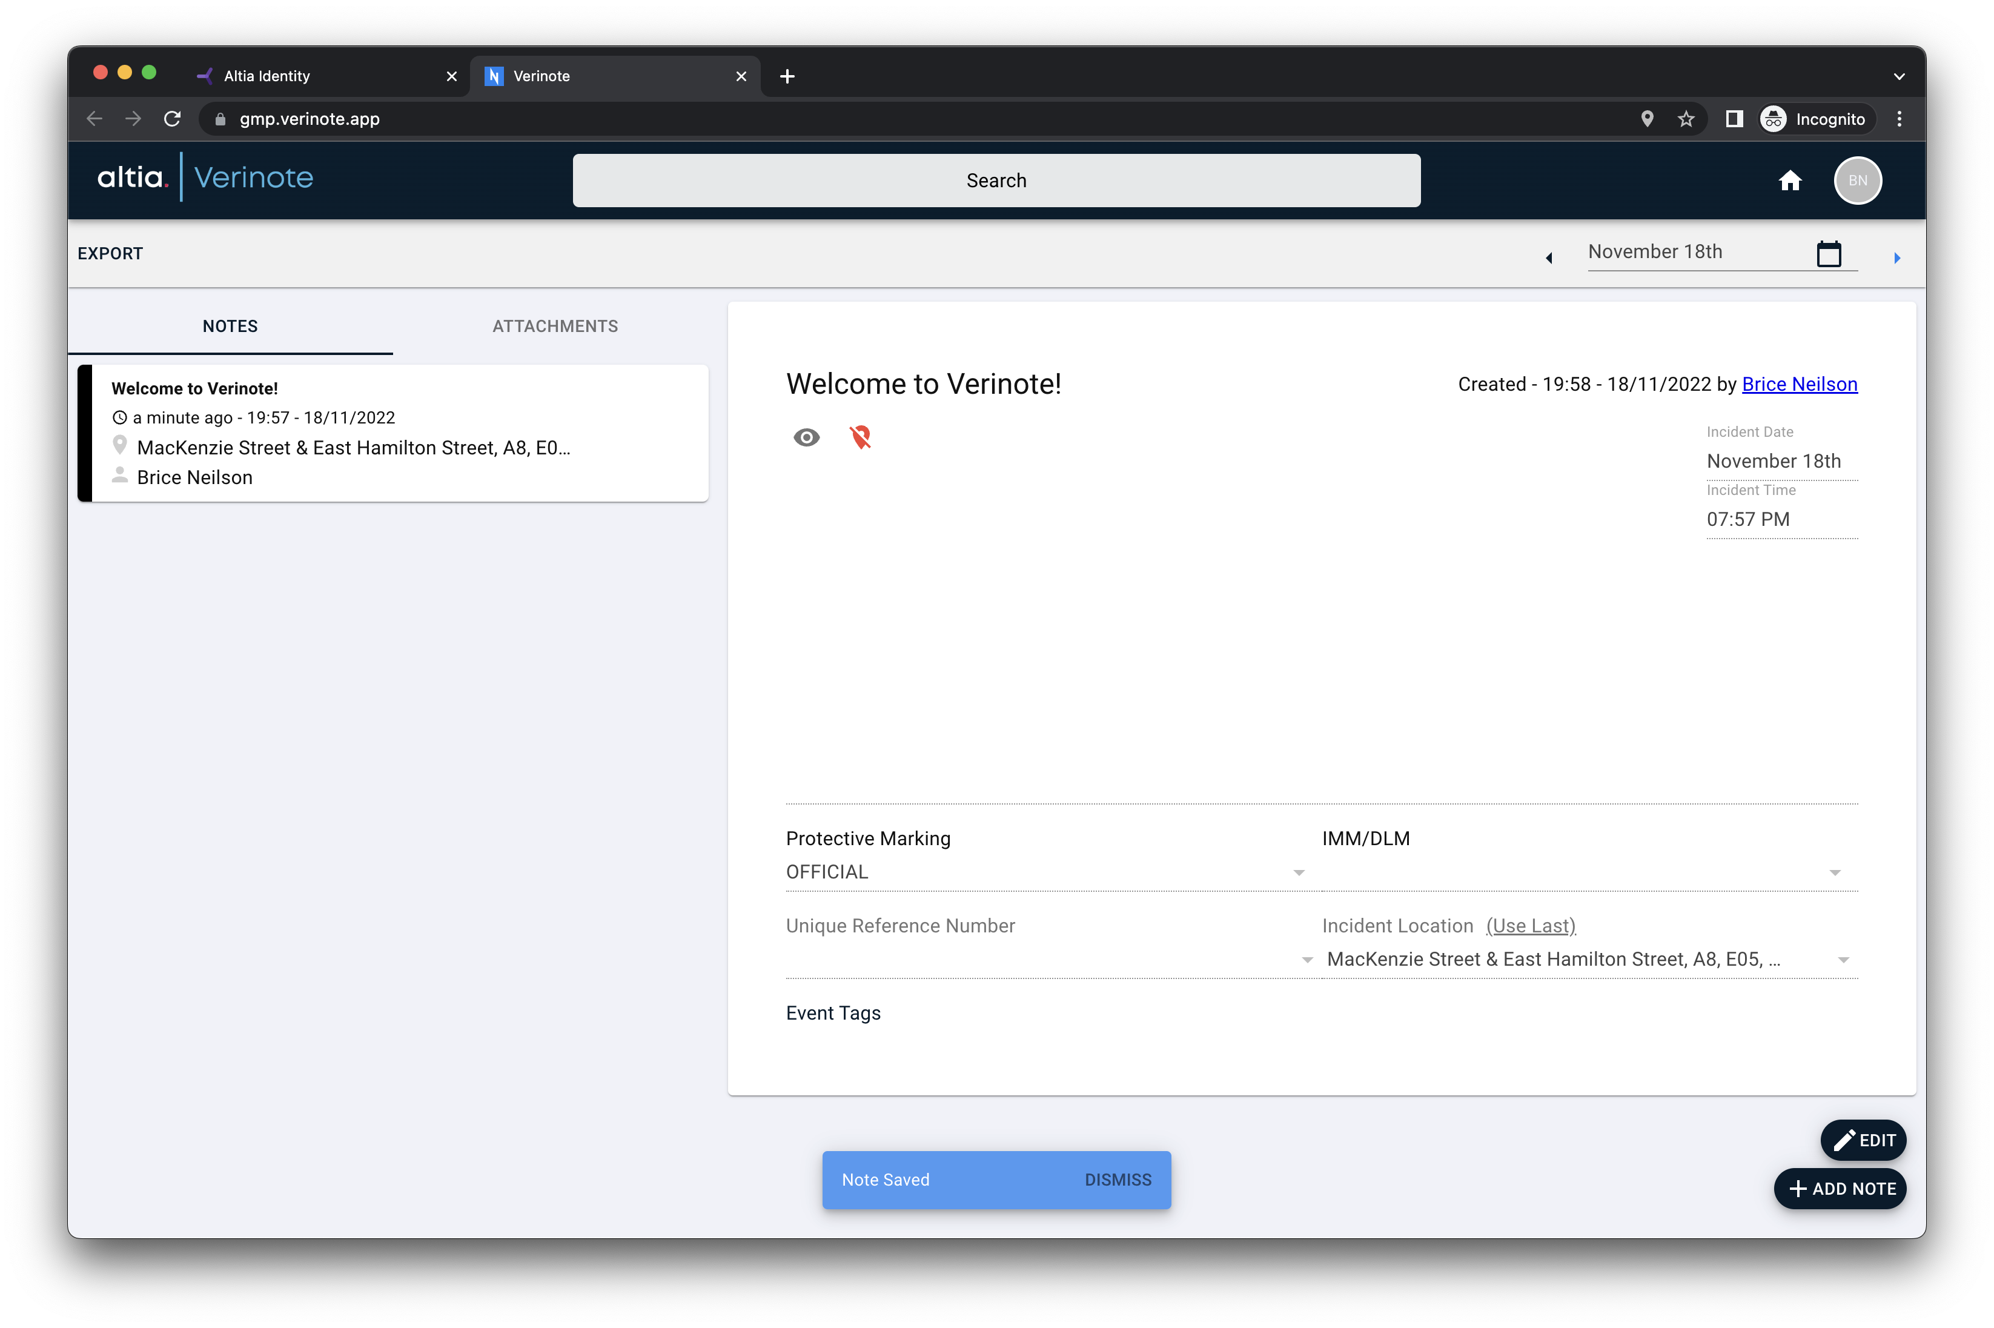This screenshot has width=1994, height=1328.
Task: Open Brice Neilson's profile link
Action: pyautogui.click(x=1798, y=383)
